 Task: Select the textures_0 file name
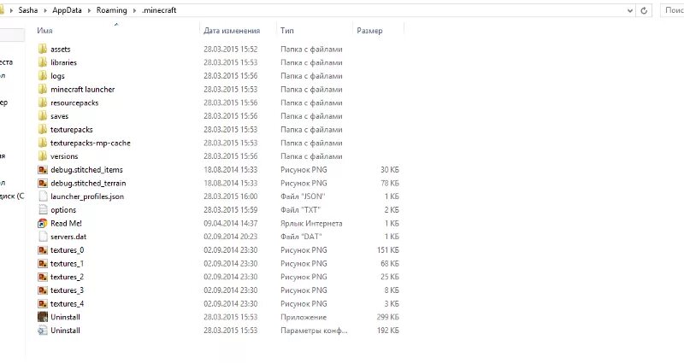pos(67,250)
